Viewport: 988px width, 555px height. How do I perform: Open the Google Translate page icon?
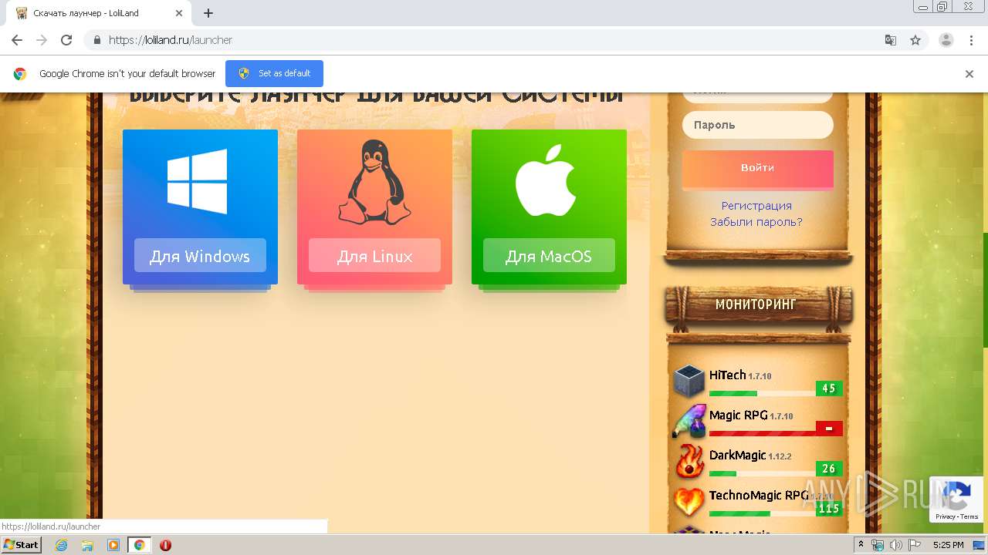pos(891,40)
